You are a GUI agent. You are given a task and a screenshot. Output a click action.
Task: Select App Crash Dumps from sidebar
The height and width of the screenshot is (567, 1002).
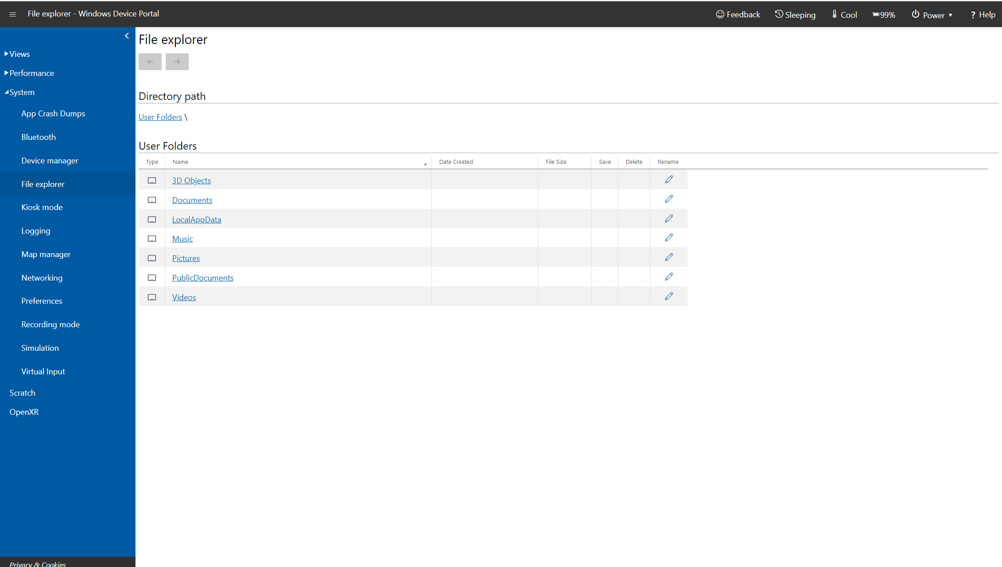pyautogui.click(x=53, y=114)
